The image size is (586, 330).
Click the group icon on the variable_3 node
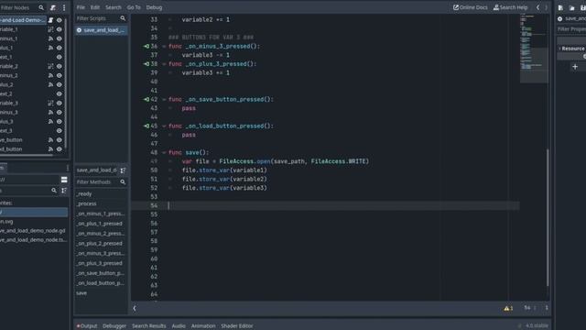pos(50,103)
